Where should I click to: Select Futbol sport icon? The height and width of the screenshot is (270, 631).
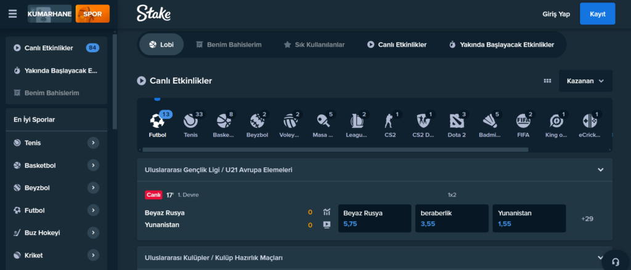point(157,125)
